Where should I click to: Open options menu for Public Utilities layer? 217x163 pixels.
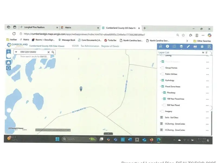pos(207,74)
